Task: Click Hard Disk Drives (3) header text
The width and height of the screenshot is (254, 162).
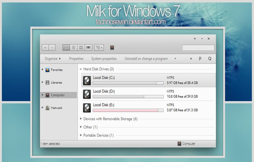Action: pos(99,69)
